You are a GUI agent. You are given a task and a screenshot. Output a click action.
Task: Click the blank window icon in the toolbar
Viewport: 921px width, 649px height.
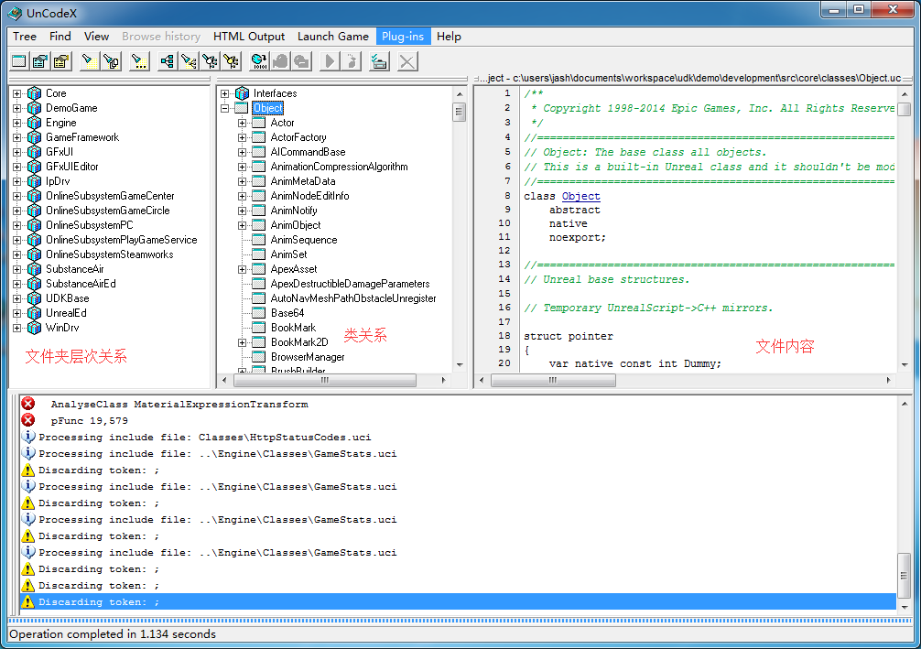click(x=19, y=61)
